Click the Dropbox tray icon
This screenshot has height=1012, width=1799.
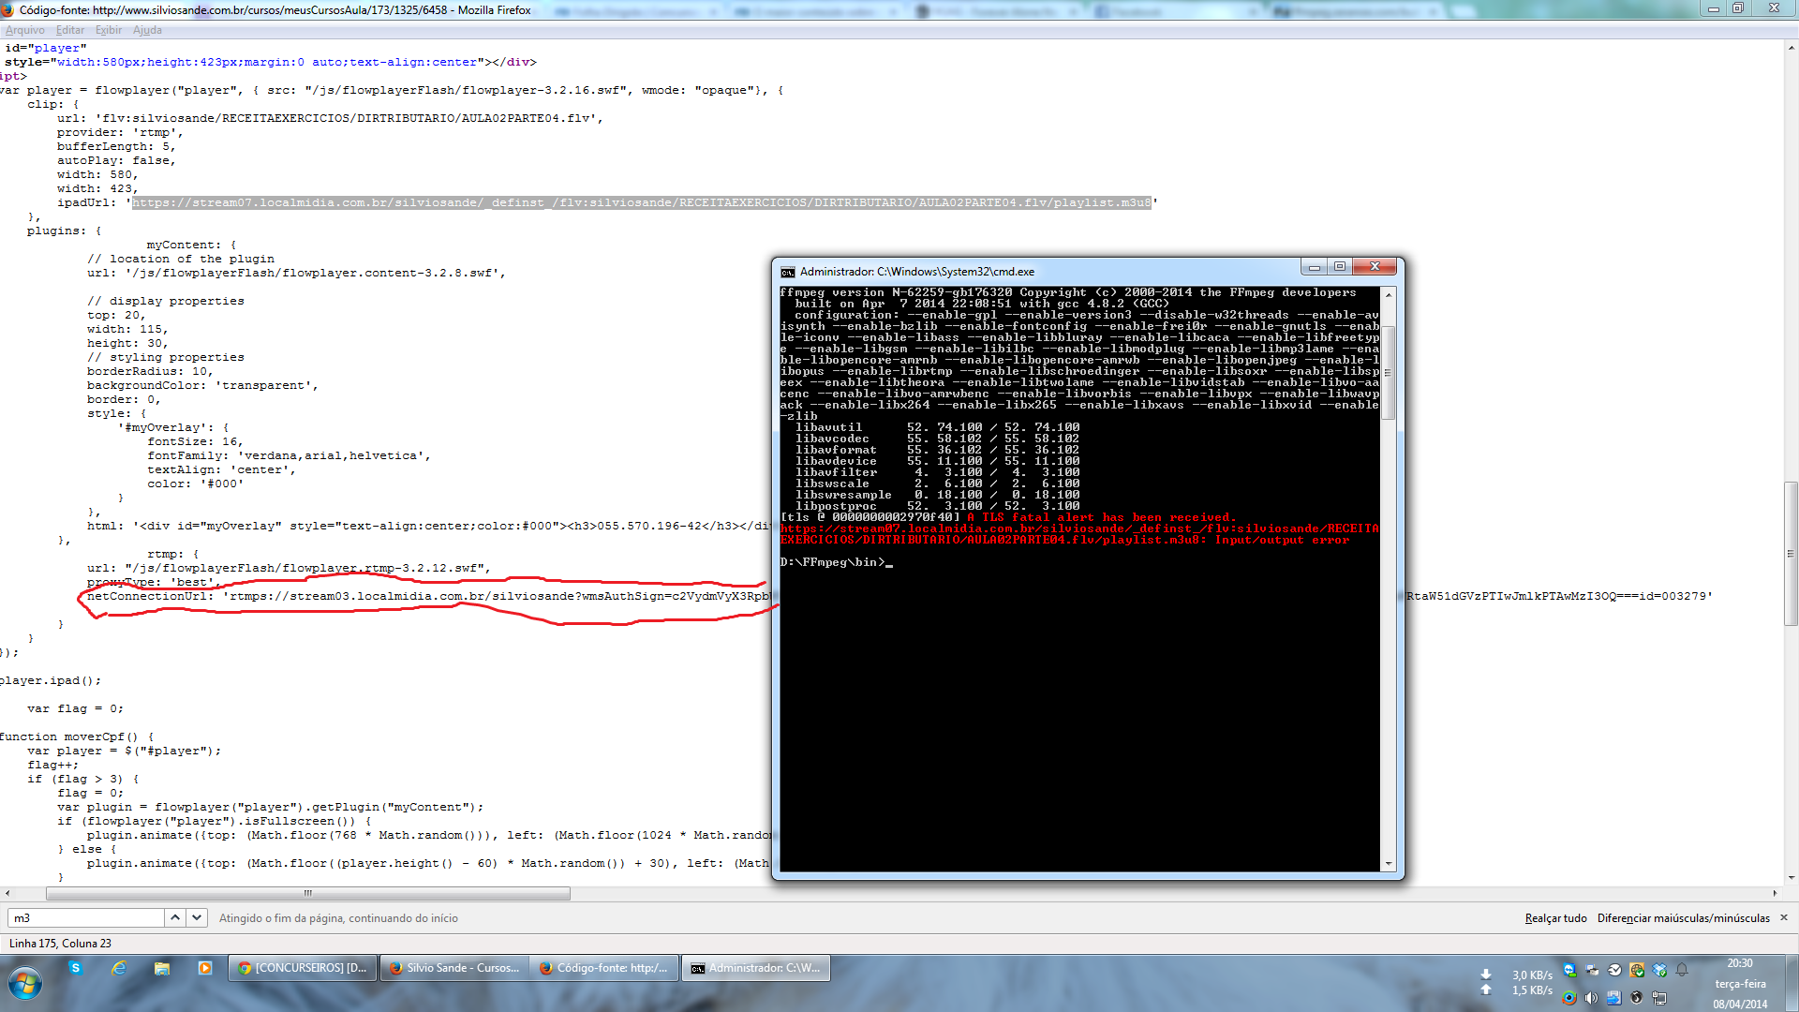(1659, 970)
